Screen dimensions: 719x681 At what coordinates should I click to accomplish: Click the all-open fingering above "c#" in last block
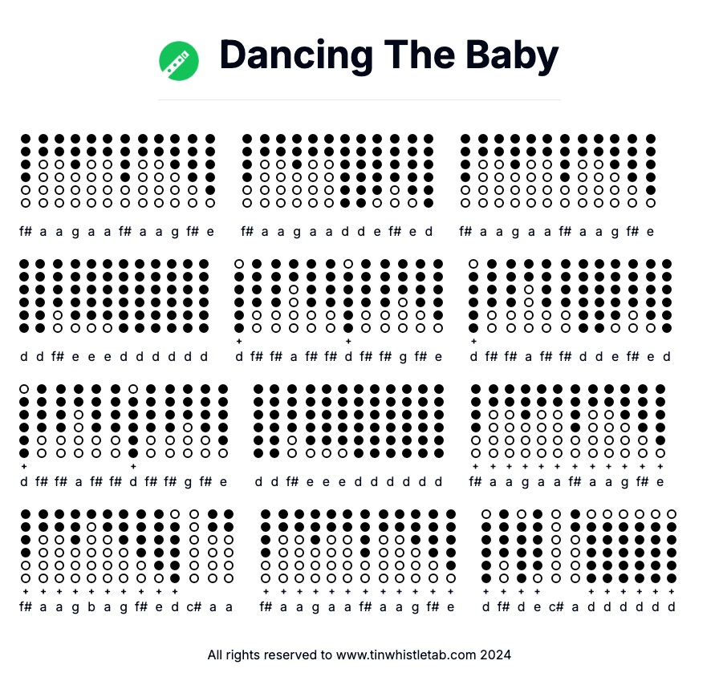click(556, 545)
